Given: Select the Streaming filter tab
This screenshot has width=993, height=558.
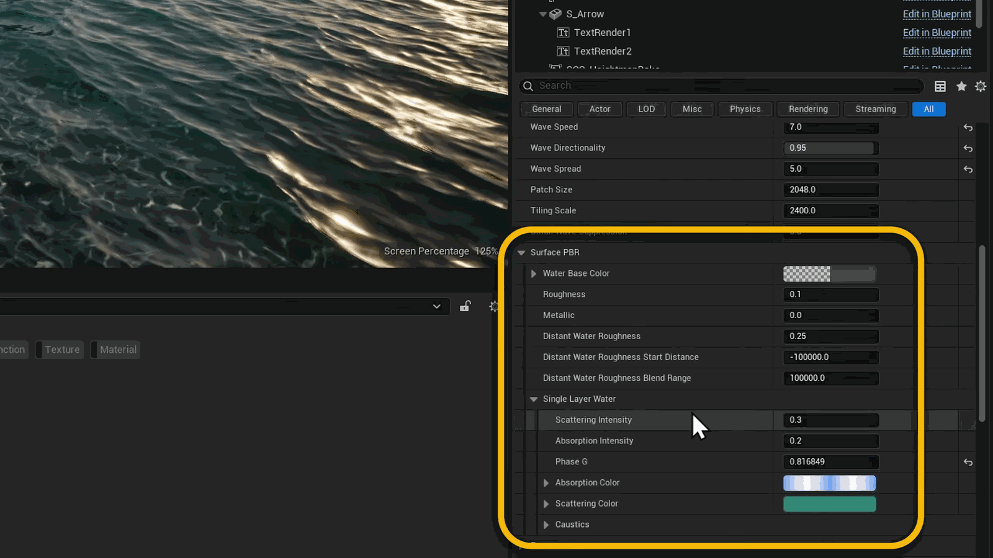Looking at the screenshot, I should 876,109.
